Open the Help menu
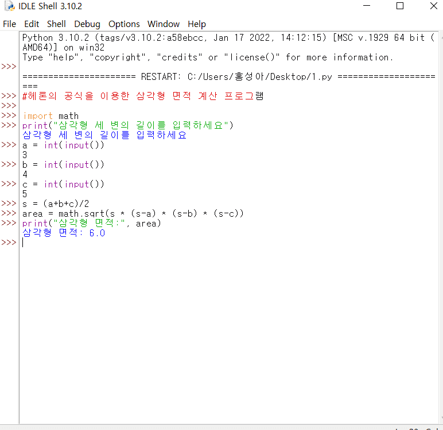This screenshot has width=443, height=430. pyautogui.click(x=197, y=24)
